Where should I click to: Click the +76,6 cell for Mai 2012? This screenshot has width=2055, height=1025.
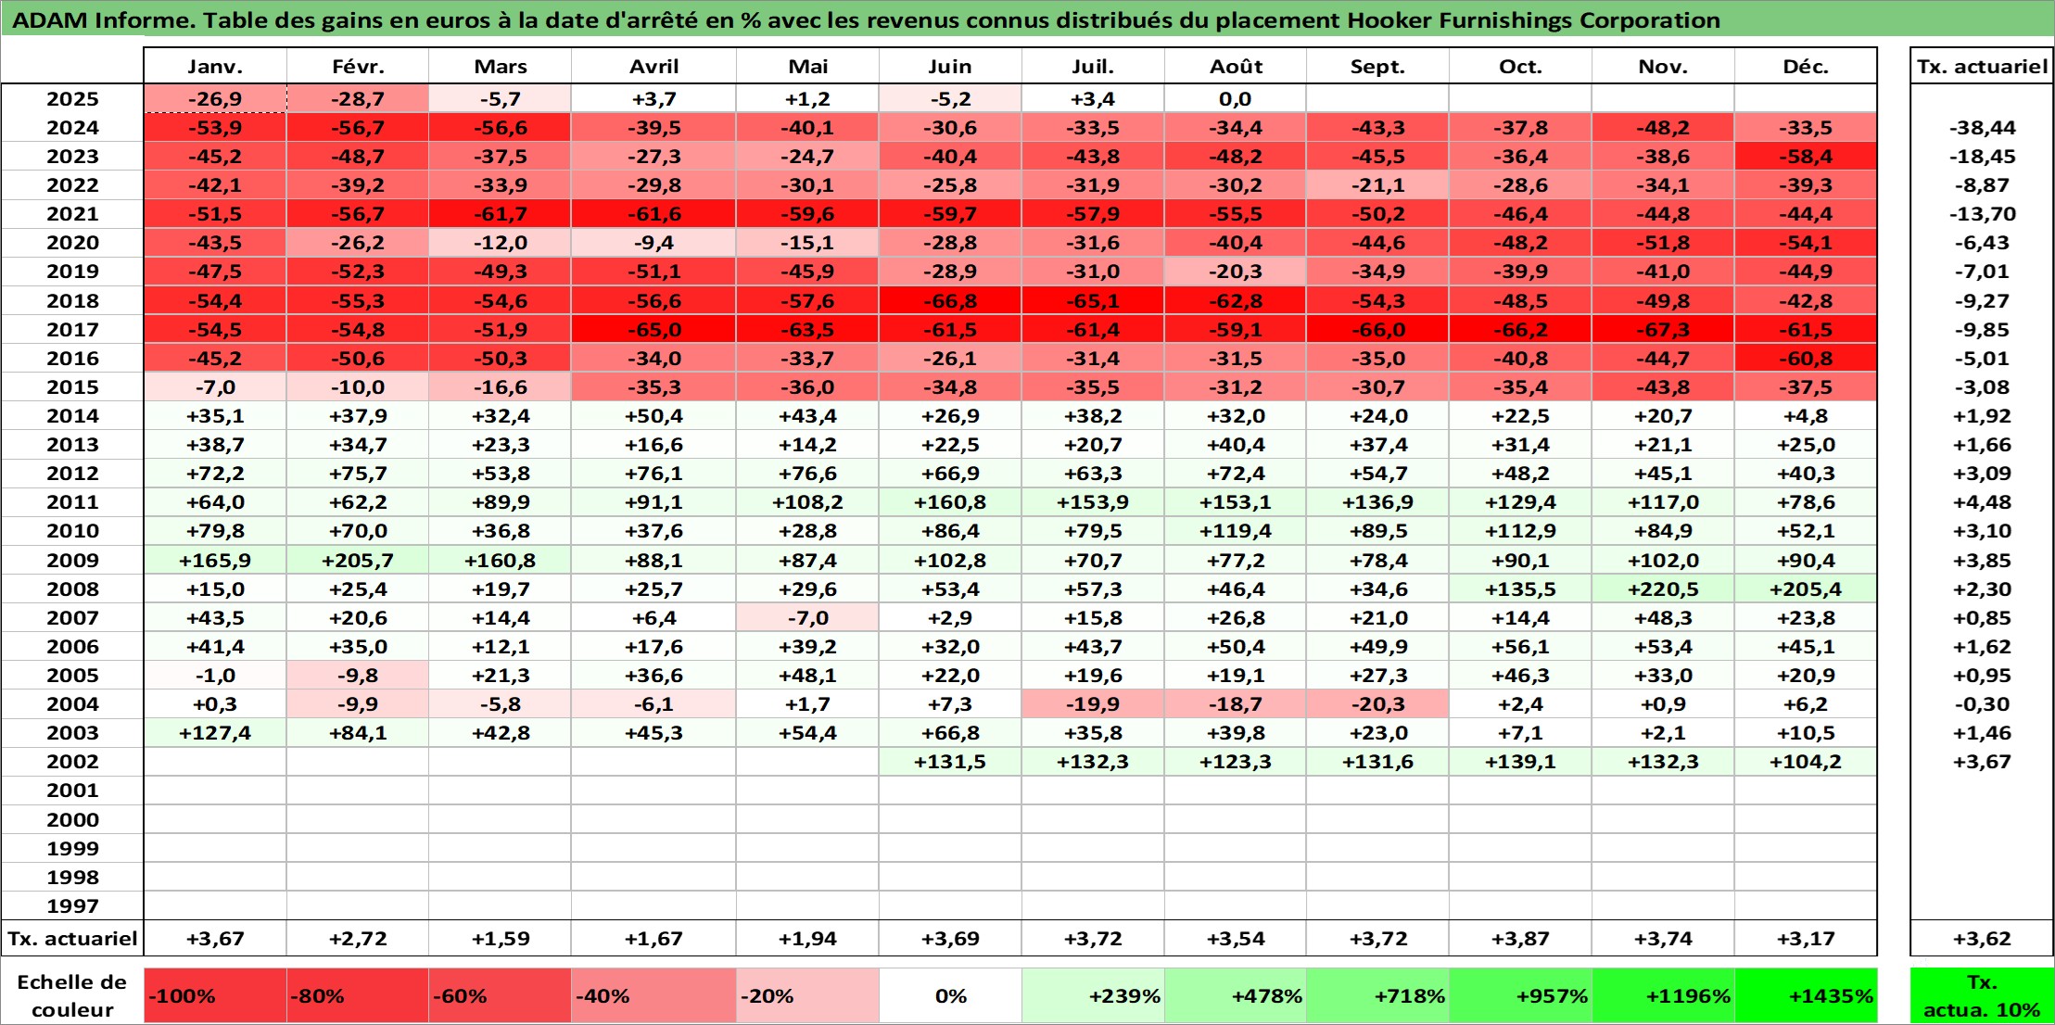(x=807, y=473)
